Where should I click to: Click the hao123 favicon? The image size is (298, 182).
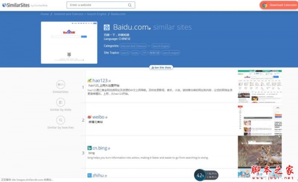tap(89, 80)
